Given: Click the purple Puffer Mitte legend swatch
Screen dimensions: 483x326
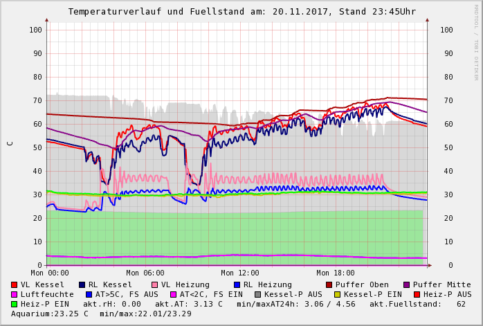Looking at the screenshot, I should [x=406, y=284].
